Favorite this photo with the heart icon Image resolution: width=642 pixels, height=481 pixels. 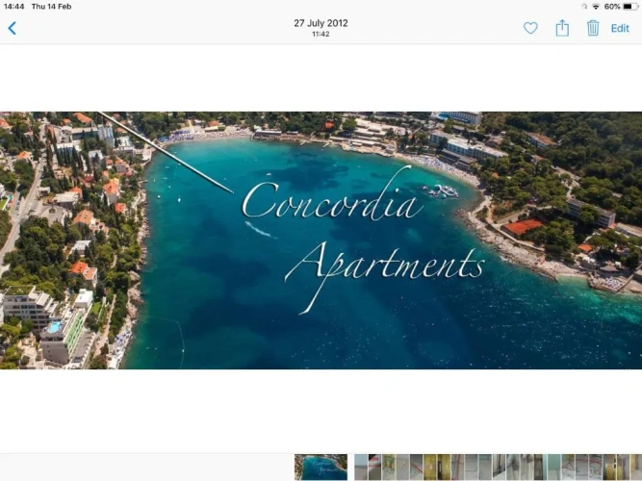coord(530,28)
